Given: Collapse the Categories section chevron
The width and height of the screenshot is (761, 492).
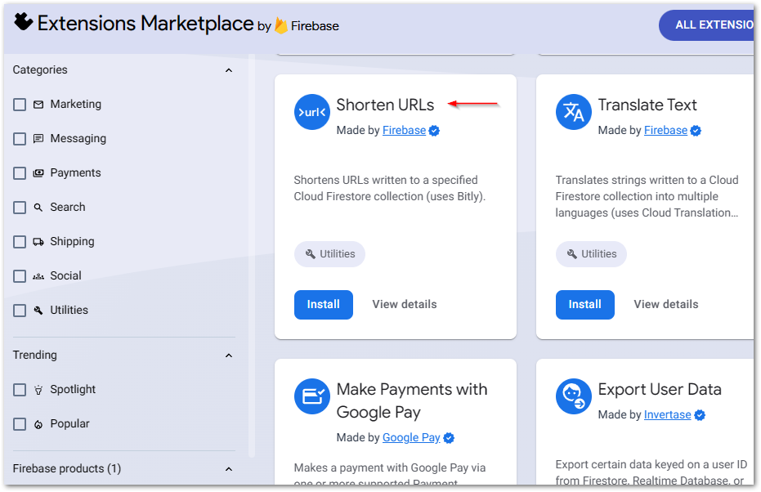Looking at the screenshot, I should tap(229, 70).
